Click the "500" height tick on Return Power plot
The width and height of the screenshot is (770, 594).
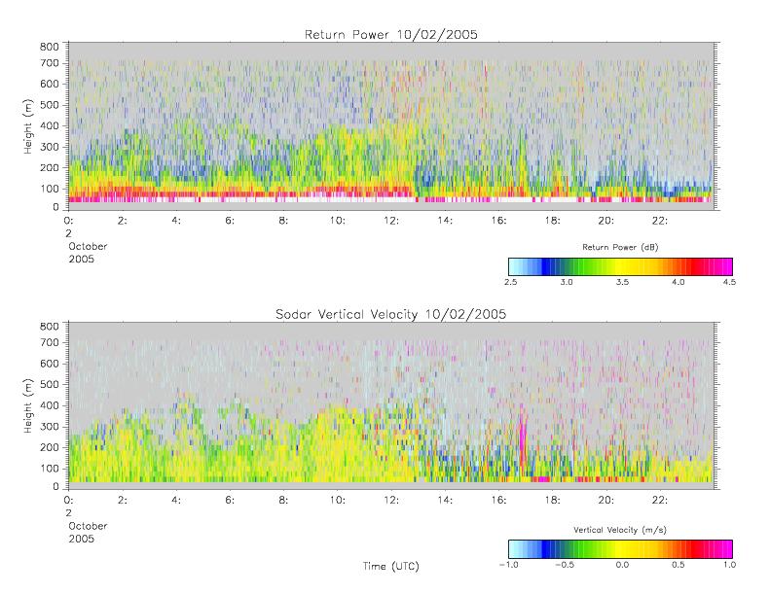(49, 105)
